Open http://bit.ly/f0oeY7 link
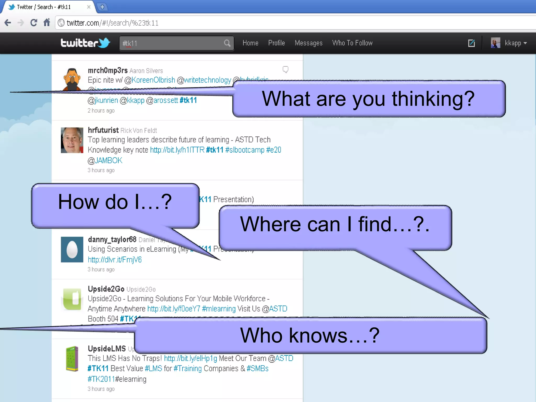Image resolution: width=536 pixels, height=402 pixels. tap(174, 309)
